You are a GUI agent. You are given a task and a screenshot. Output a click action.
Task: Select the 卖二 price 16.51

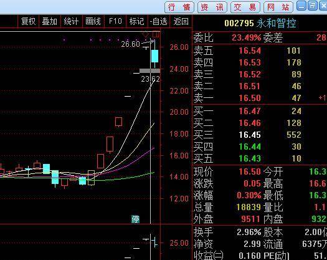point(250,86)
